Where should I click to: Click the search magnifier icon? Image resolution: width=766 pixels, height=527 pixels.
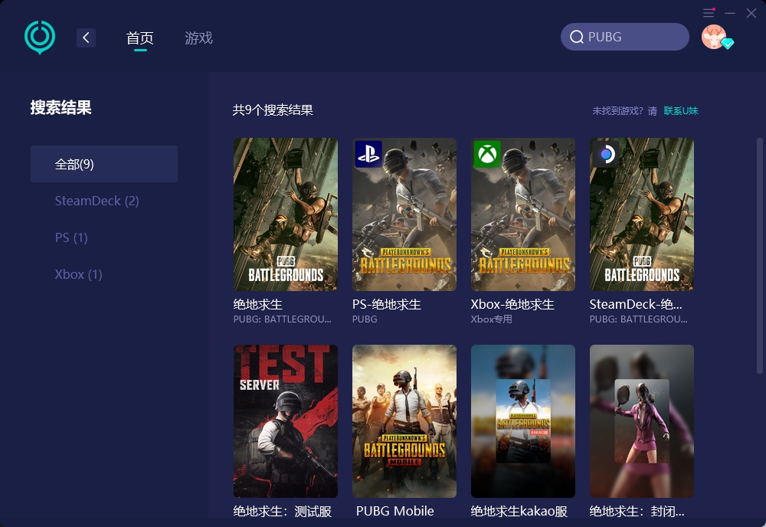point(577,36)
